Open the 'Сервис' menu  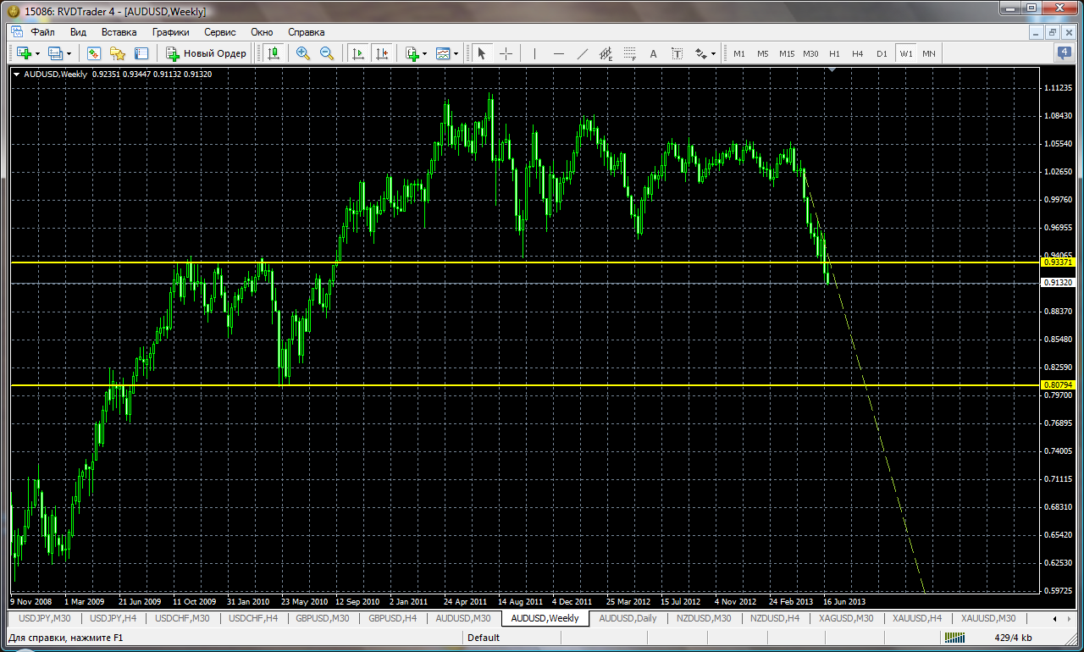coord(220,32)
